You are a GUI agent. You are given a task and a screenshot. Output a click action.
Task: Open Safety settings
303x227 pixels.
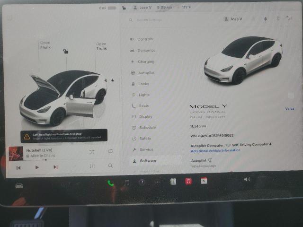point(142,139)
